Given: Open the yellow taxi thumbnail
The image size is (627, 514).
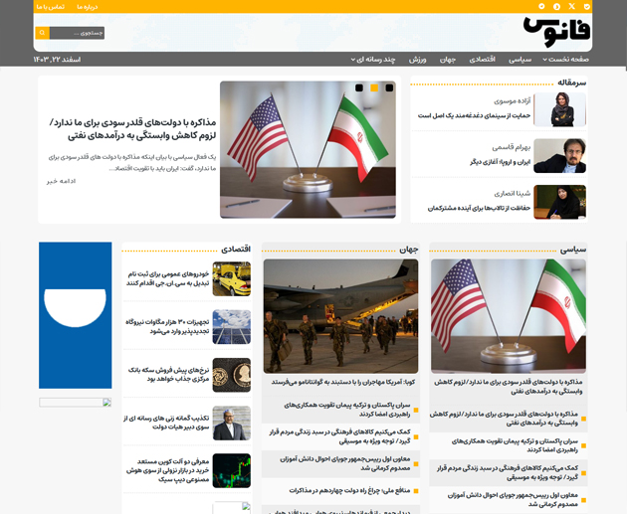Looking at the screenshot, I should click(x=232, y=278).
